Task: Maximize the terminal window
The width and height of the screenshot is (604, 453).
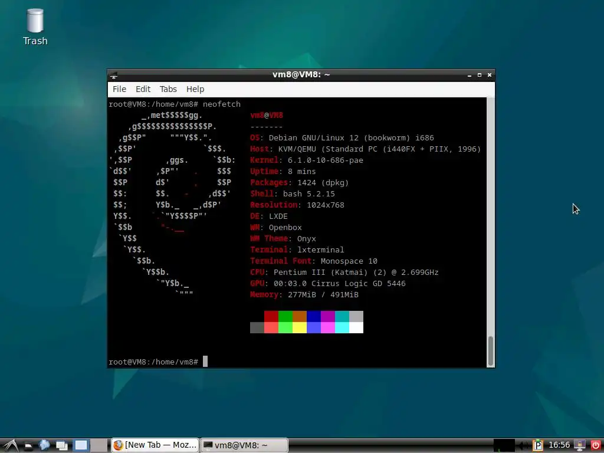Action: [x=479, y=75]
